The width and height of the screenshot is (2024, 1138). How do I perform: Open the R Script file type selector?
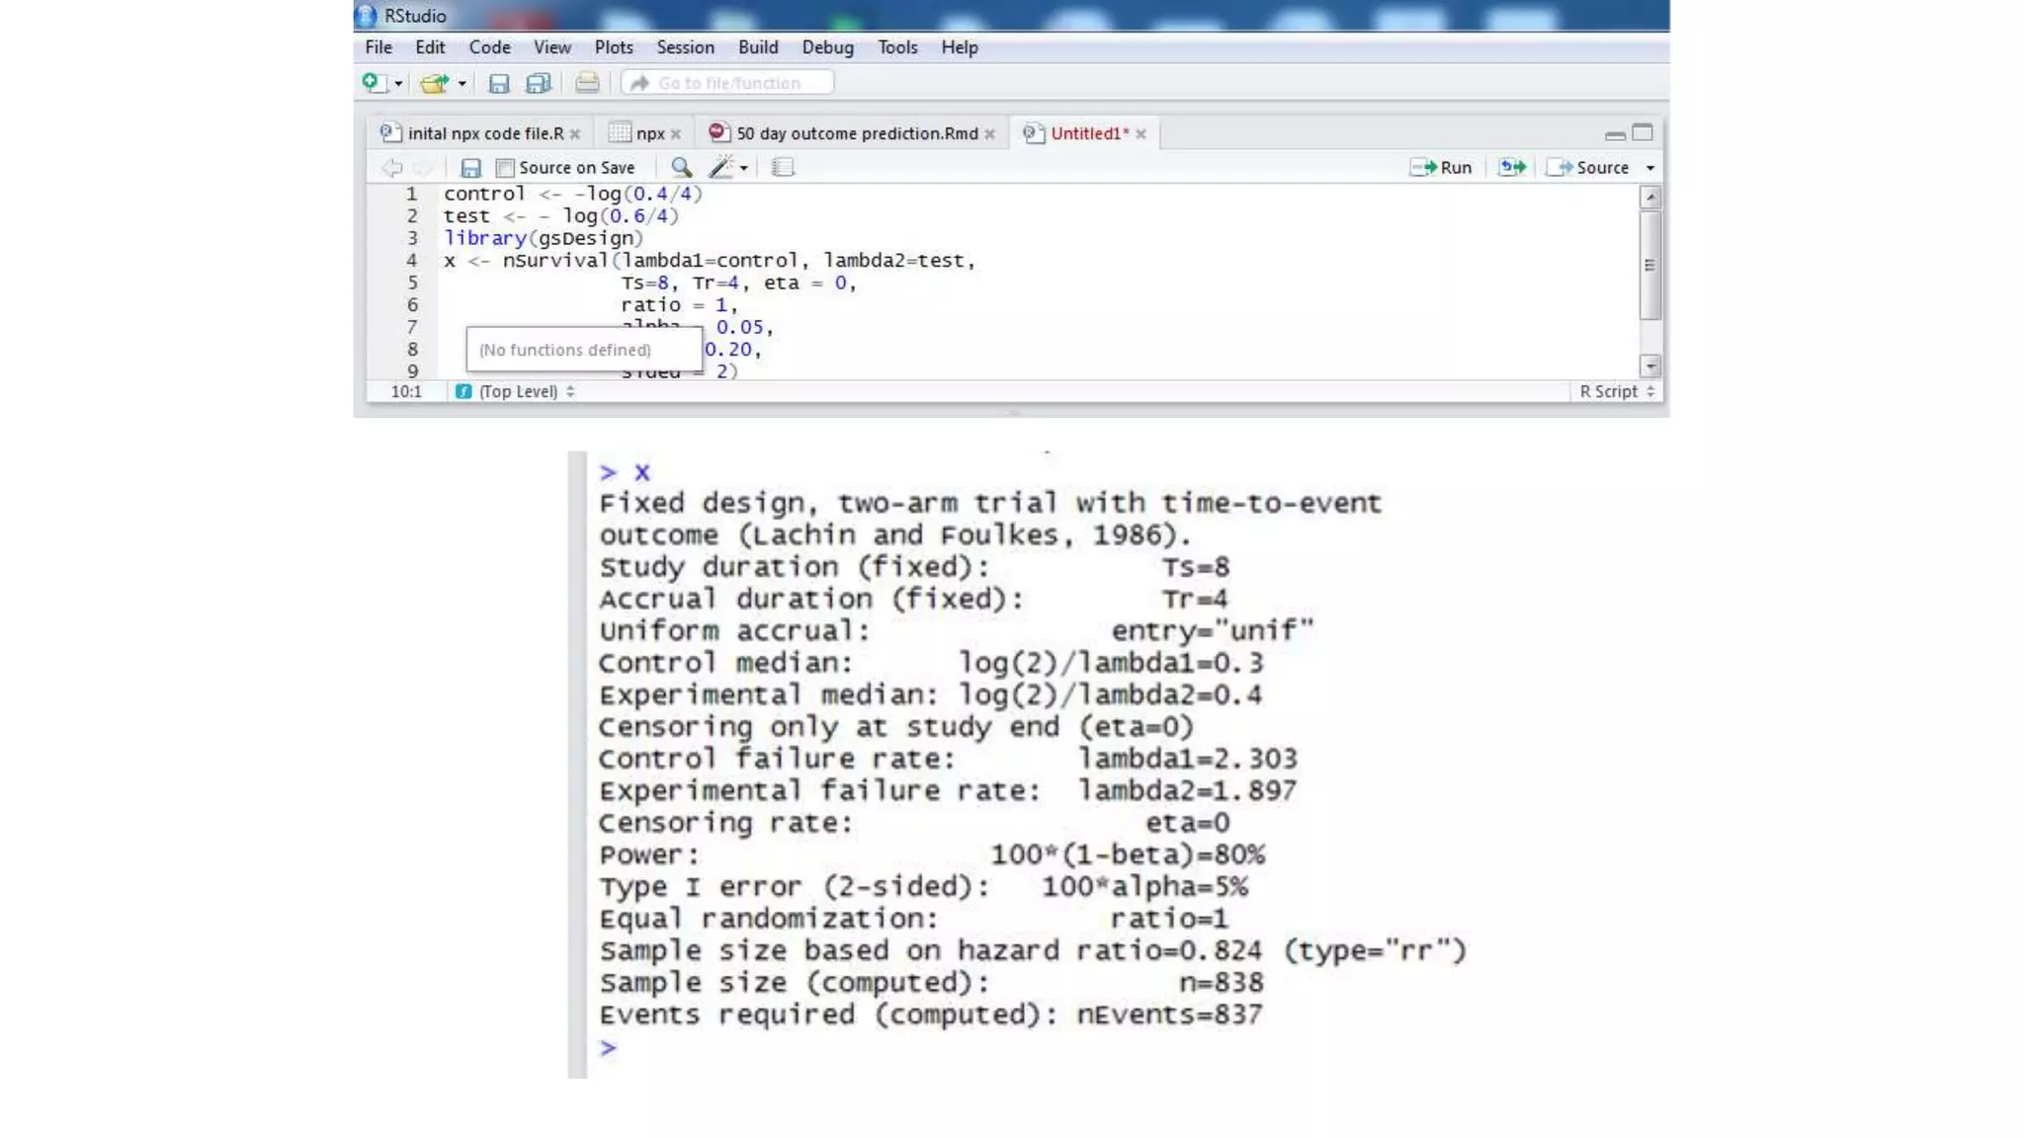coord(1616,392)
